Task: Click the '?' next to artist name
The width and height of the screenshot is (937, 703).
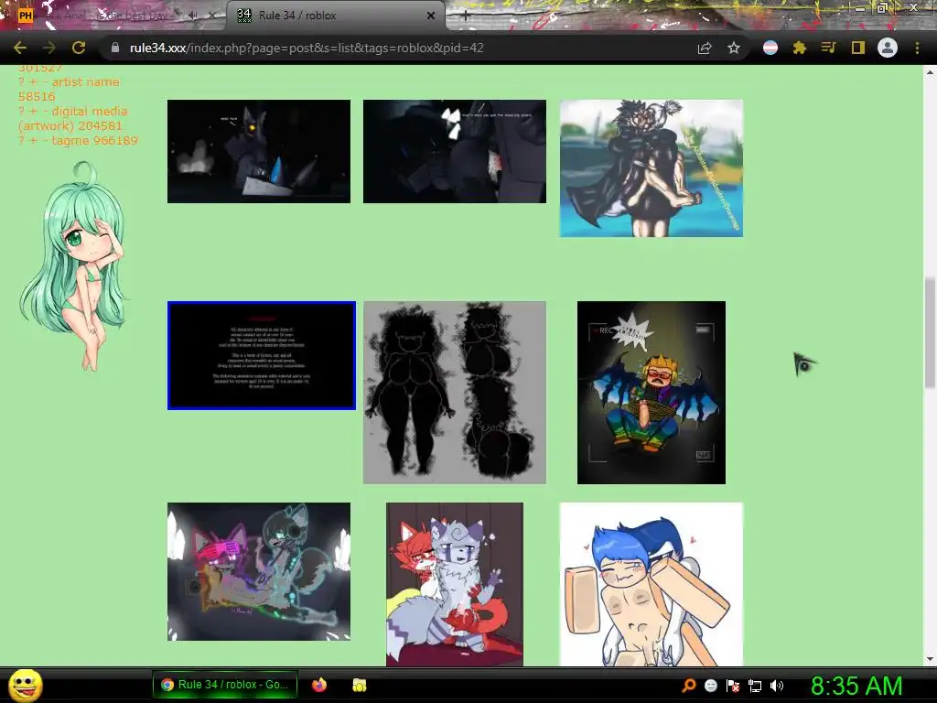Action: pyautogui.click(x=22, y=81)
